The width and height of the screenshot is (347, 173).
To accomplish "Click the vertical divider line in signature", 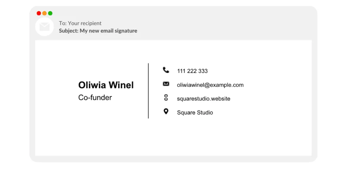I will click(x=148, y=91).
